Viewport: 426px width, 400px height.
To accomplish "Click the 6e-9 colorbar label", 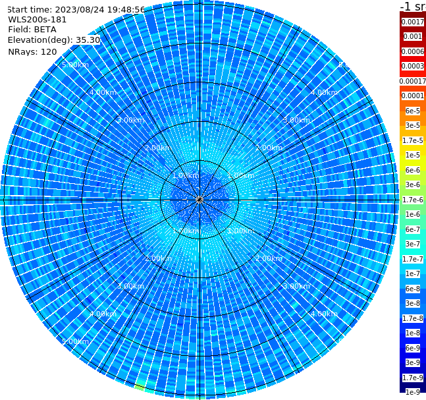I will pos(413,348).
